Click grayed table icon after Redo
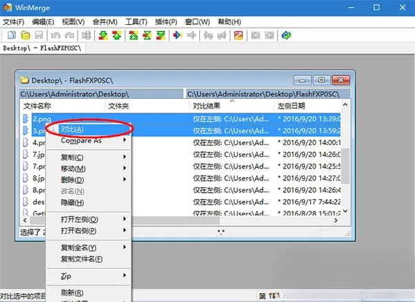The image size is (415, 302). [86, 35]
